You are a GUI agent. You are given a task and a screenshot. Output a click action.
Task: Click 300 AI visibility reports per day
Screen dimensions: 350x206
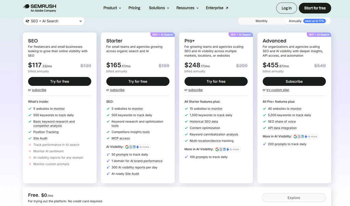pos(134,167)
